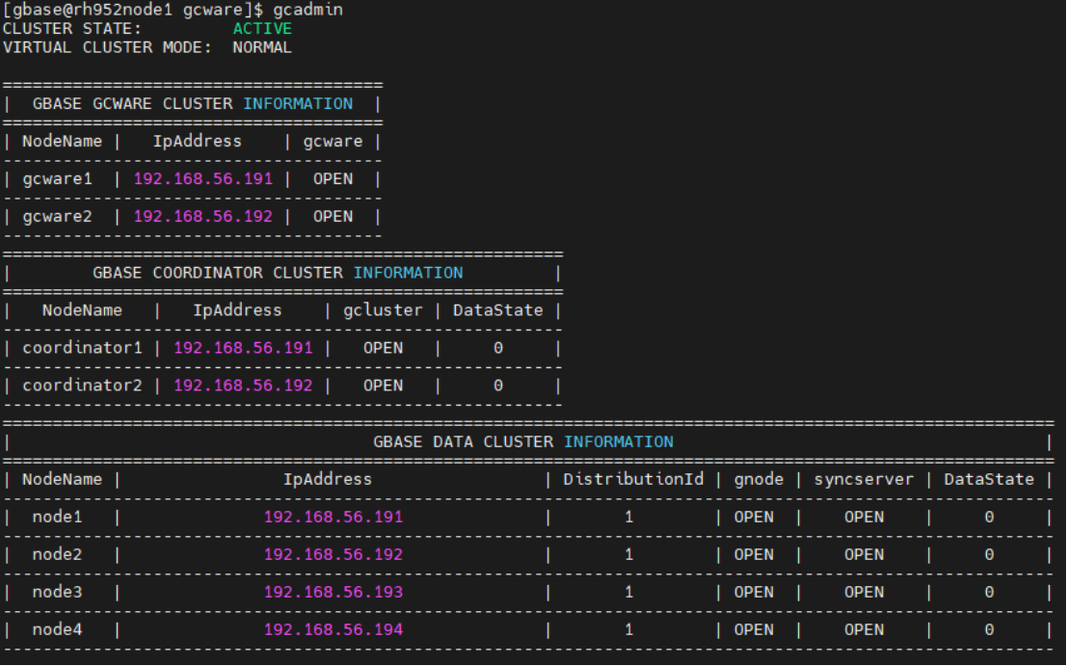
Task: Click the data cluster IpAddress header
Action: coord(328,479)
